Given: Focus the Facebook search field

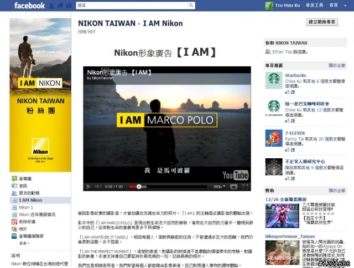Looking at the screenshot, I should tap(132, 6).
